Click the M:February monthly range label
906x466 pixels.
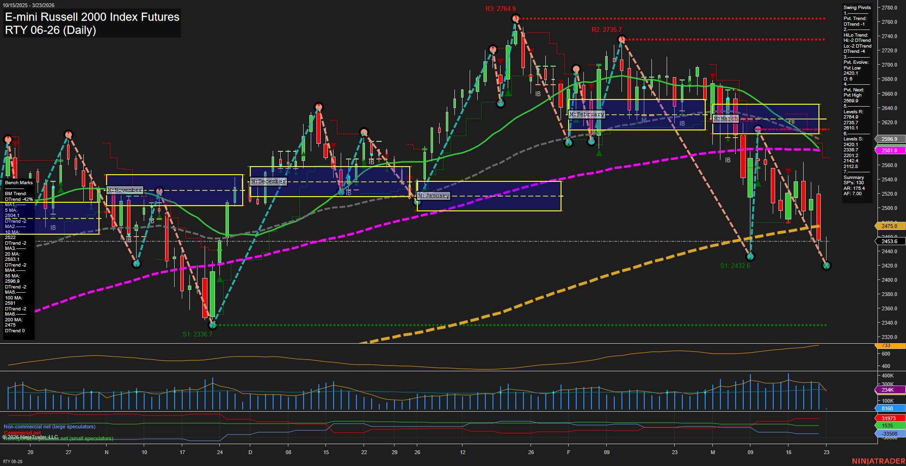[587, 114]
